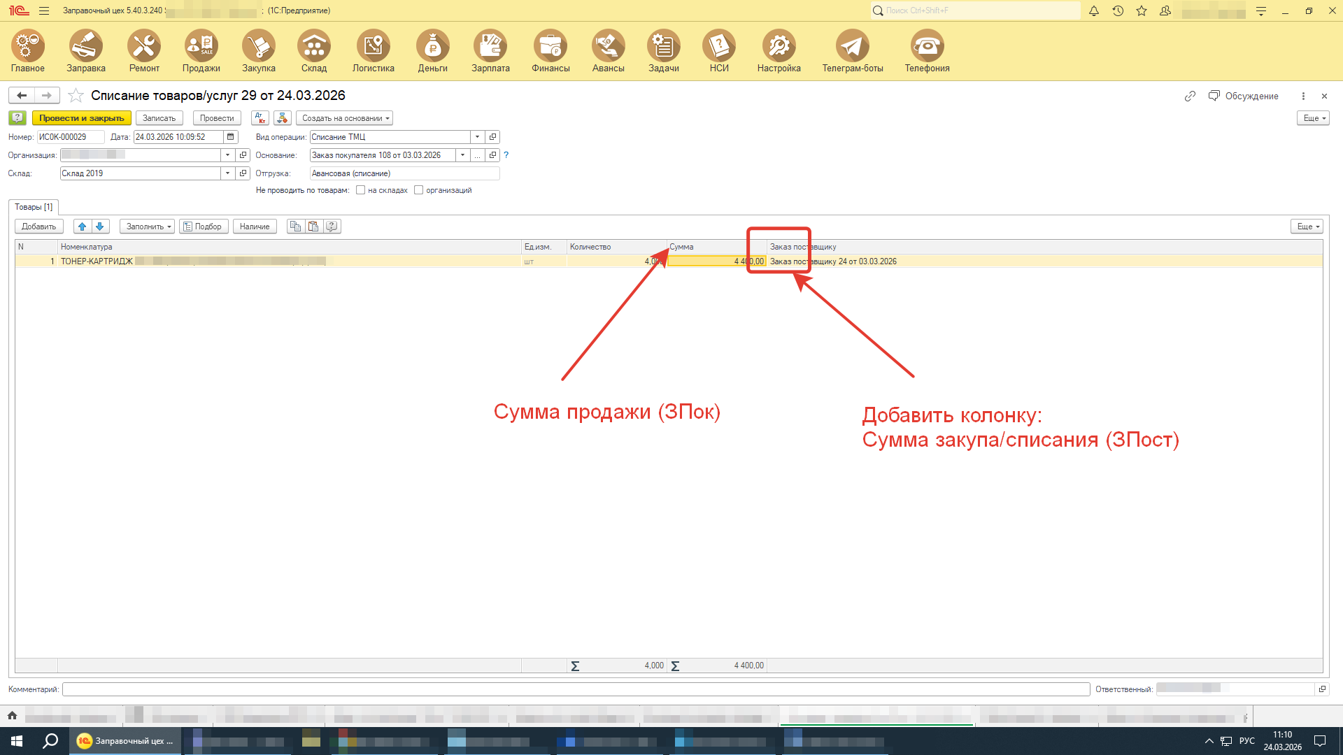Enable 'организаций' checkbox
The height and width of the screenshot is (755, 1343).
point(419,190)
